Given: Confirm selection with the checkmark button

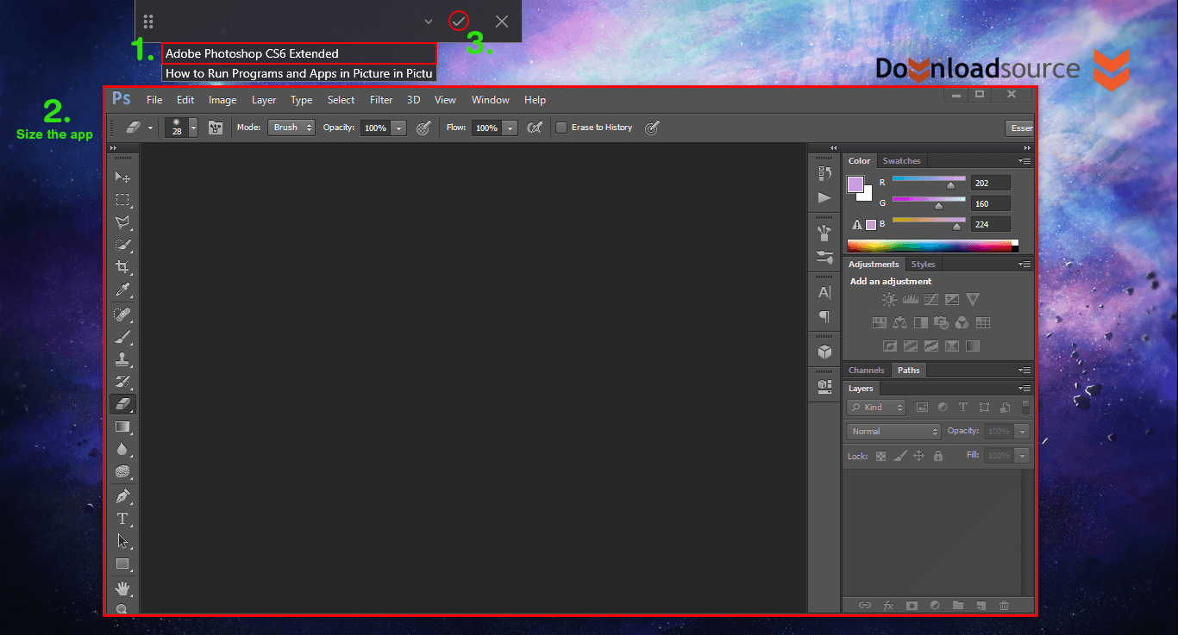Looking at the screenshot, I should [459, 22].
